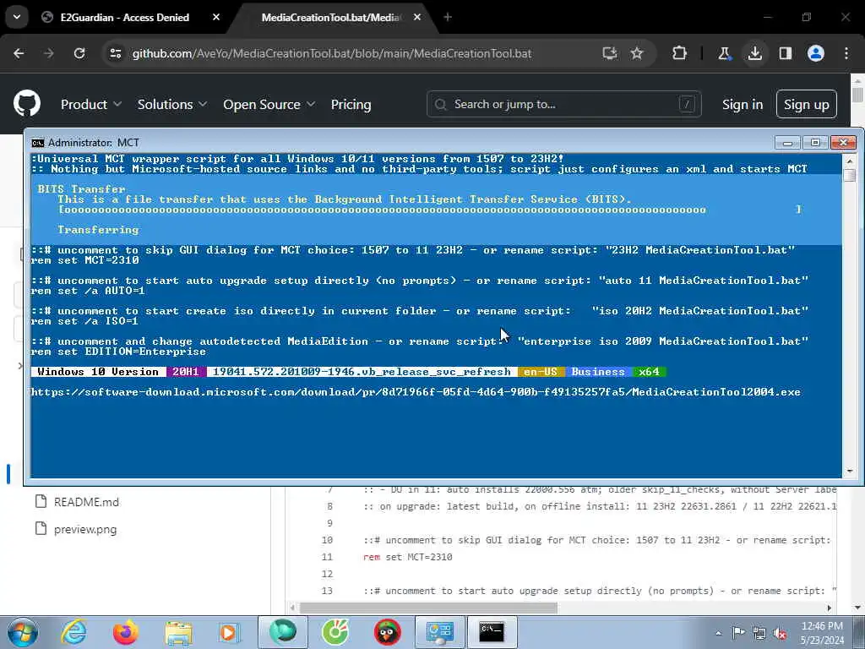Click the Action Center flag tray icon

click(738, 633)
